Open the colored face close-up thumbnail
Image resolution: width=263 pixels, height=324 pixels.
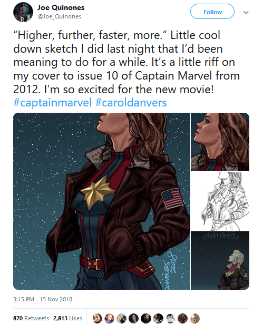[x=220, y=142]
